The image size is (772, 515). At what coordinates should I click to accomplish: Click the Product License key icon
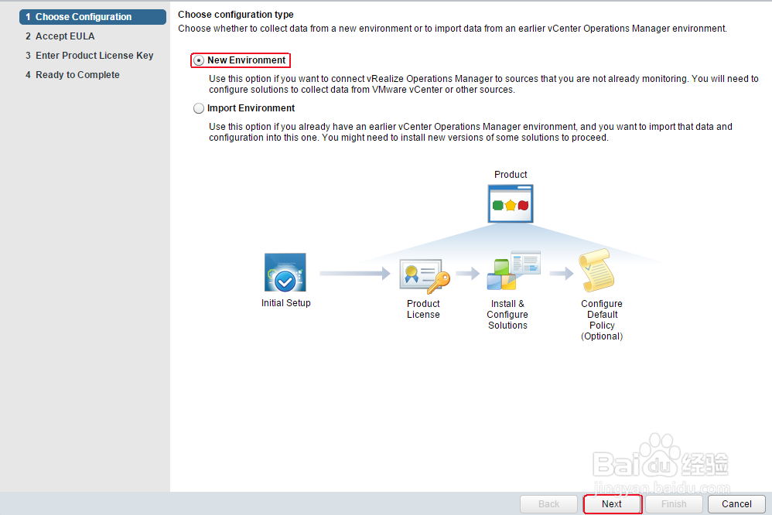coord(425,276)
